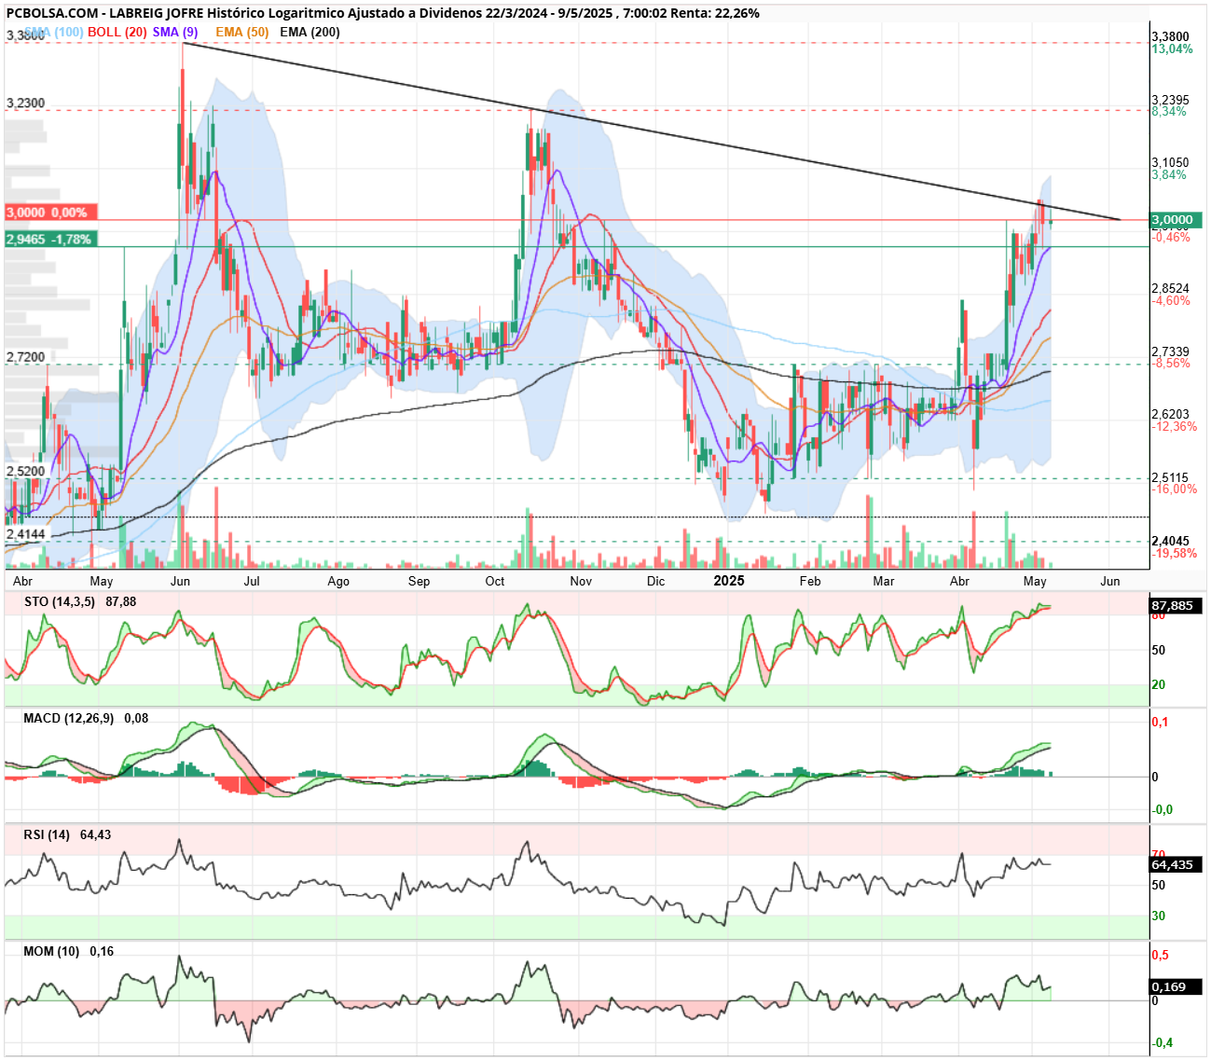Image resolution: width=1211 pixels, height=1061 pixels.
Task: Select the 3,2300 level label
Action: tap(26, 103)
